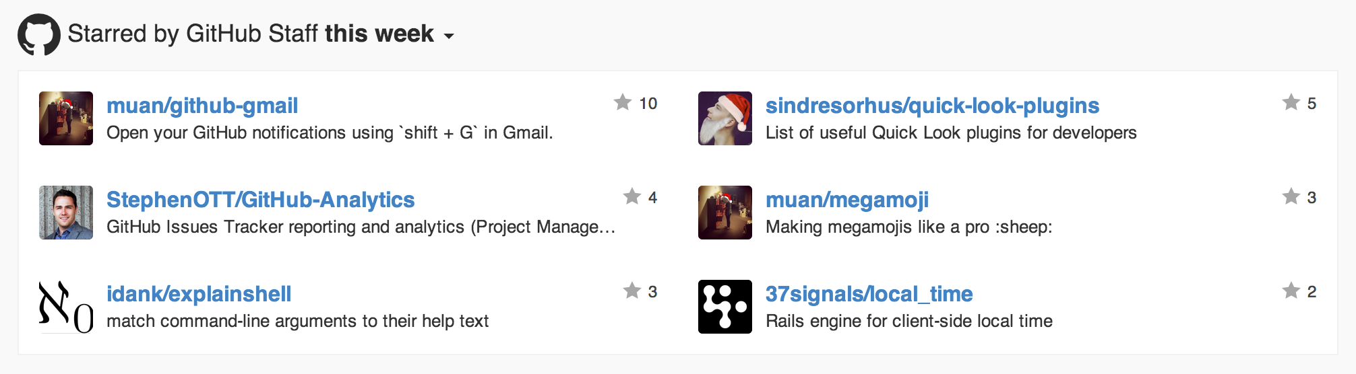Open the muan/megamoji repository link
Viewport: 1356px width, 374px height.
(847, 200)
